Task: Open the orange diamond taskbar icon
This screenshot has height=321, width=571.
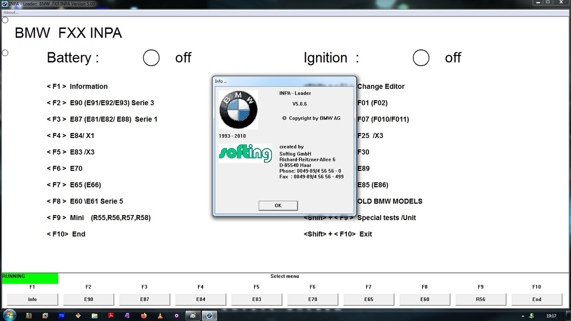Action: (x=78, y=315)
